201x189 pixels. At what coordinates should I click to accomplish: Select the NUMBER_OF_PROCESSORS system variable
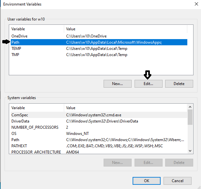pyautogui.click(x=99, y=127)
